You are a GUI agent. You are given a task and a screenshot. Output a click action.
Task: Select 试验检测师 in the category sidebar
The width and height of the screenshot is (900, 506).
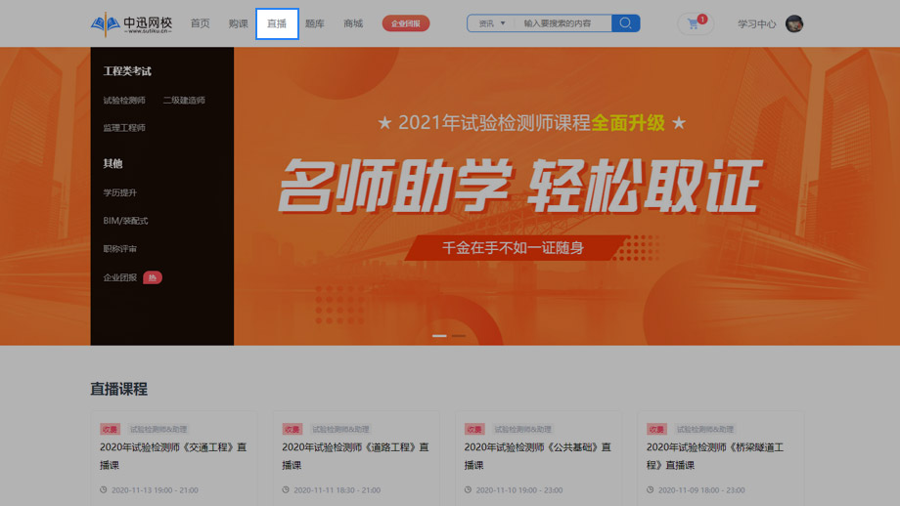(x=124, y=101)
